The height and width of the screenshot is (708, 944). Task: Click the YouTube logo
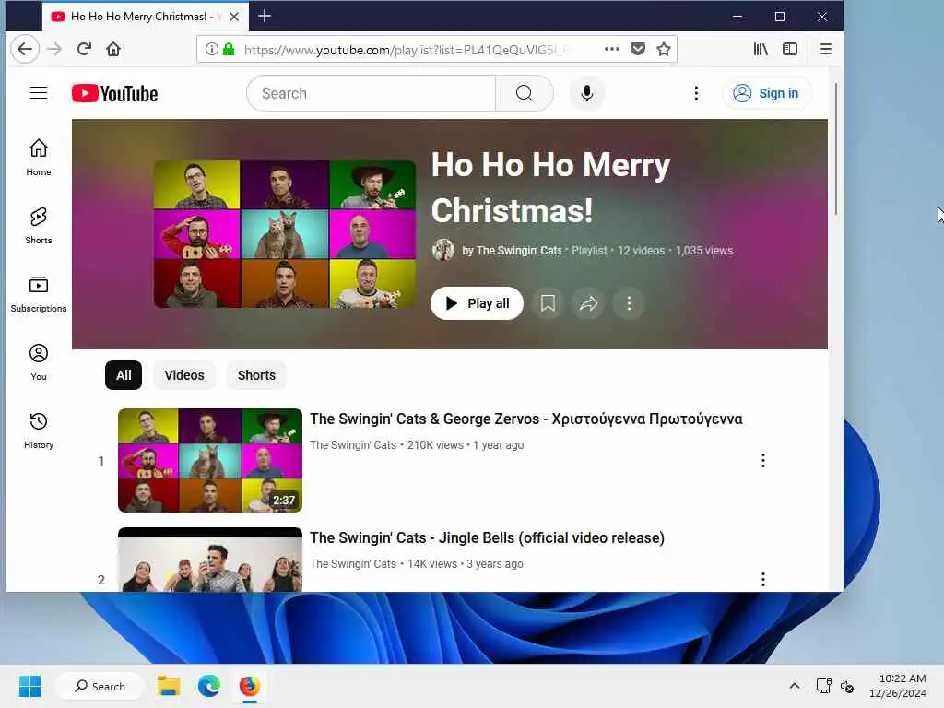[x=114, y=93]
